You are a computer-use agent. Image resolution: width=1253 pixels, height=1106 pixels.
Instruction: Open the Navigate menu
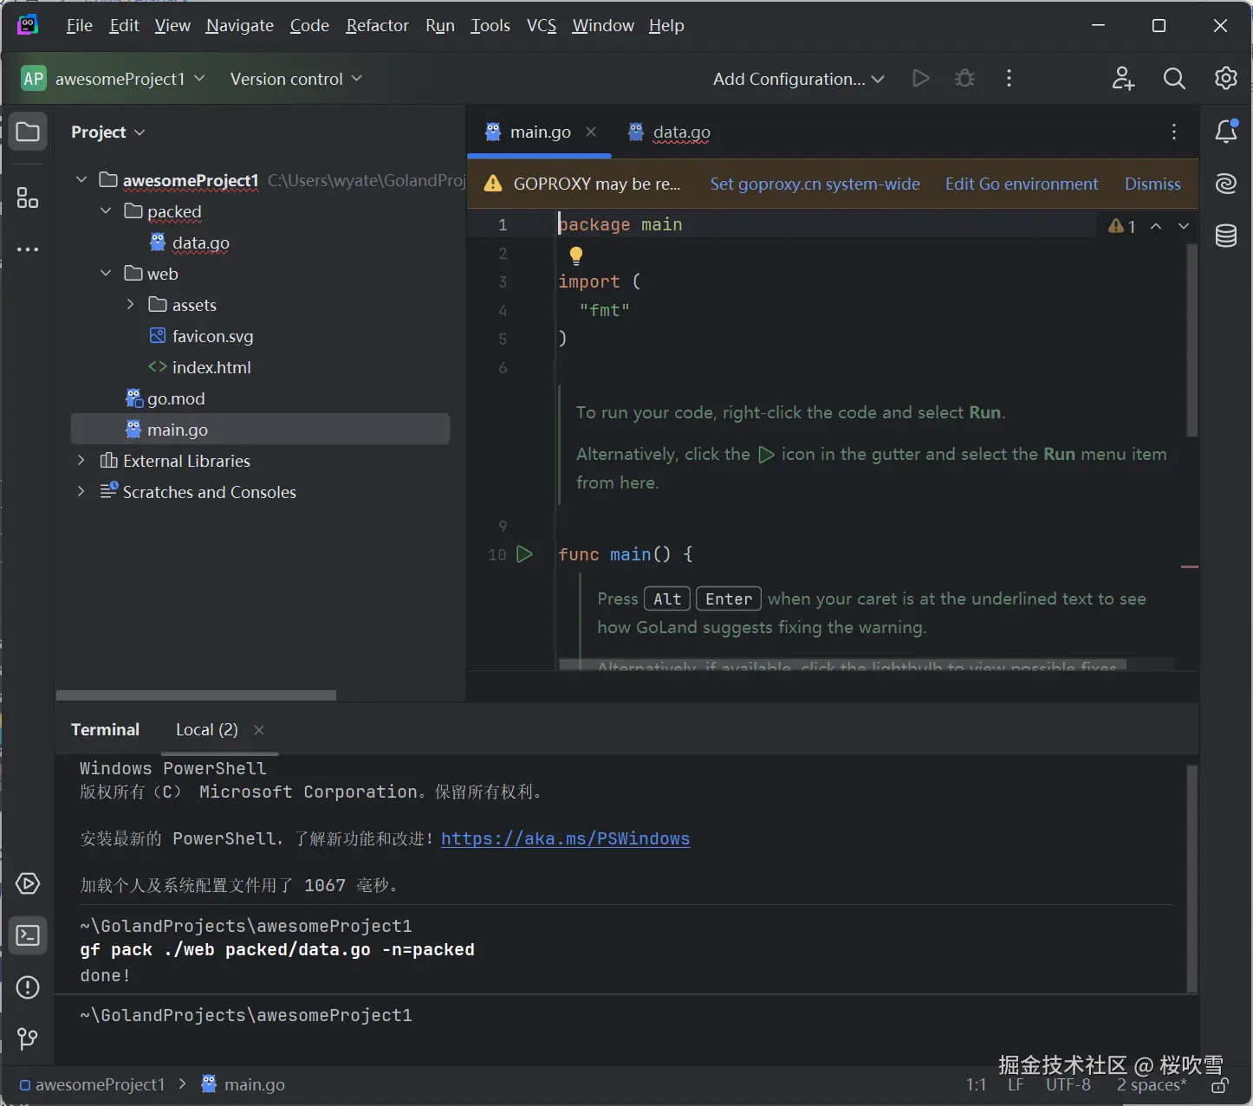[240, 25]
